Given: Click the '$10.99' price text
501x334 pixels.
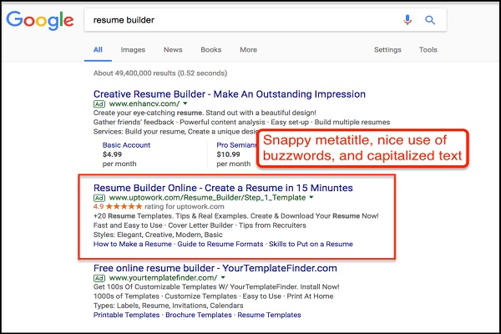Looking at the screenshot, I should pos(228,154).
